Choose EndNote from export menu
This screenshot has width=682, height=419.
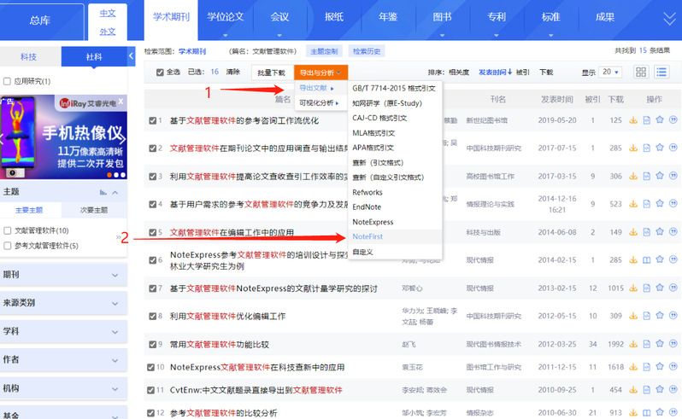[366, 207]
